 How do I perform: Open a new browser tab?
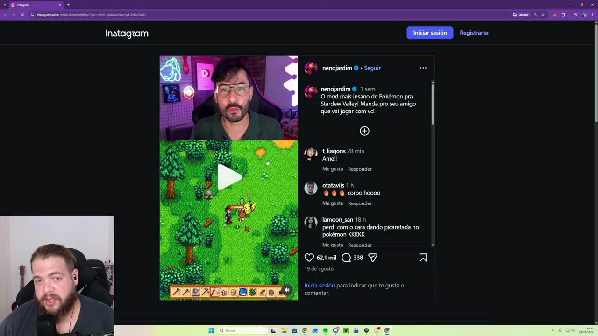[68, 5]
